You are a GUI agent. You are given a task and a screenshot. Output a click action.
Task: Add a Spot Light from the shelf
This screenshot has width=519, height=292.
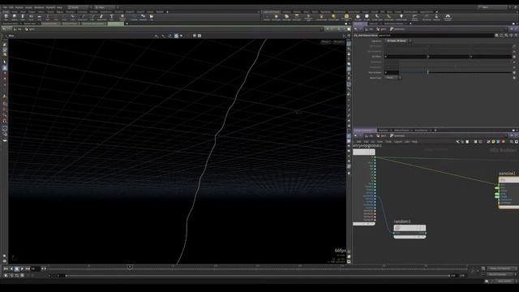click(286, 17)
